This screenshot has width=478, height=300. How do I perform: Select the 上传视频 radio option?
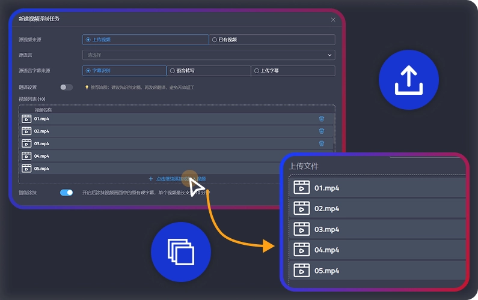(88, 40)
